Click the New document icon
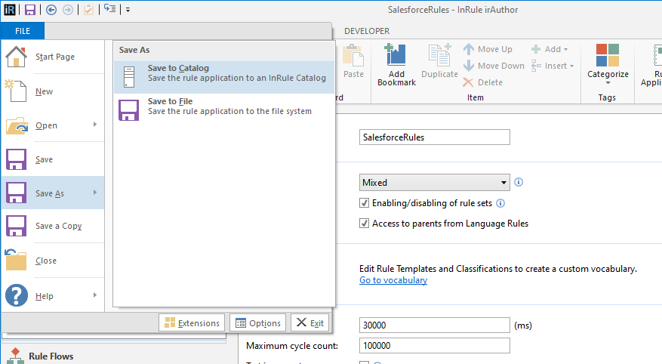 pos(16,91)
